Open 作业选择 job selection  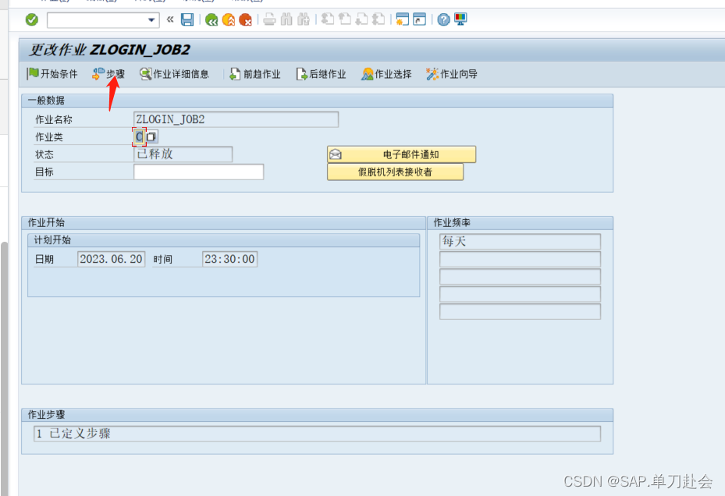386,74
